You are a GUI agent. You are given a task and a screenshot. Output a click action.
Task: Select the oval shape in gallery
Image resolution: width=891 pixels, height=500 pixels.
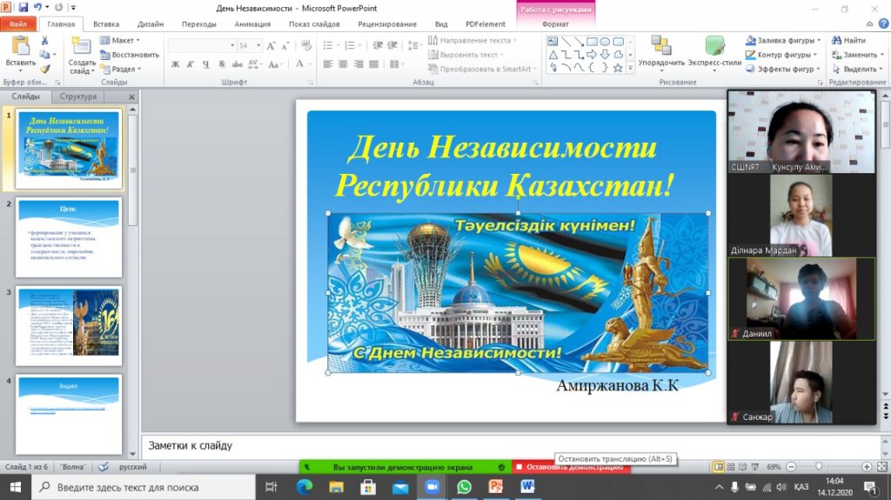coord(606,42)
